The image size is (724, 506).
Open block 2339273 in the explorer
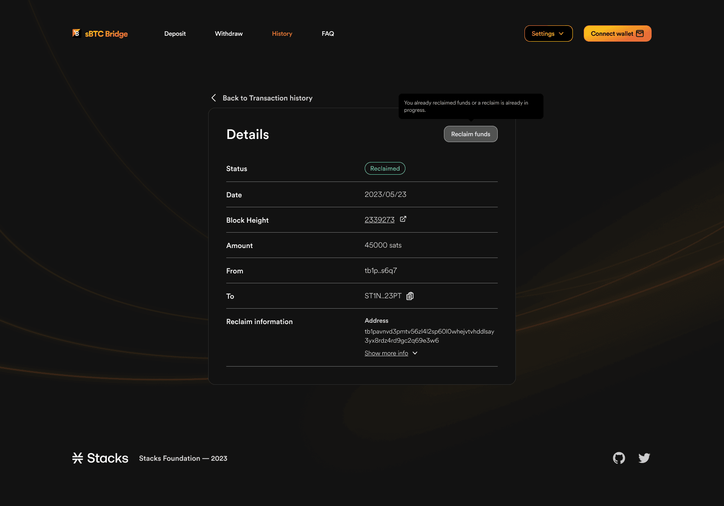(379, 220)
